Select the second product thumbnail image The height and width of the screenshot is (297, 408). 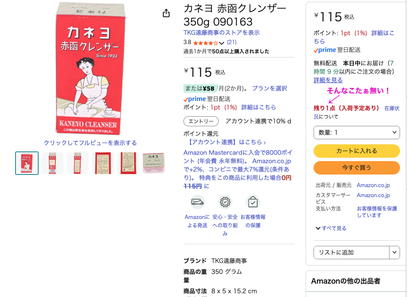(52, 163)
